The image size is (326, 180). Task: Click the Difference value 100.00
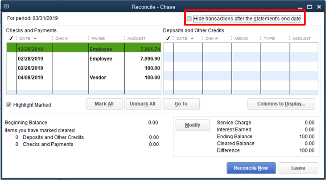point(307,151)
